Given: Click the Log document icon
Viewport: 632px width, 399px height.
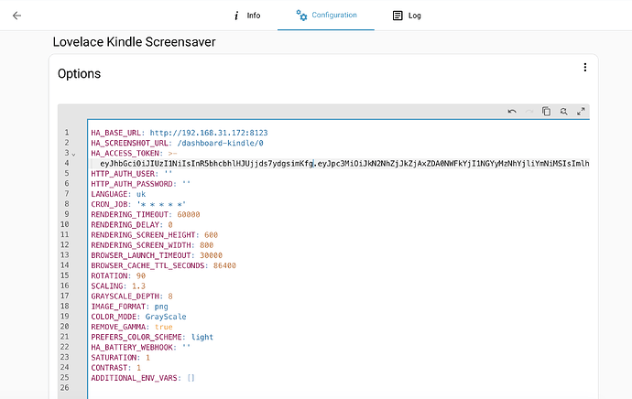Looking at the screenshot, I should 398,16.
